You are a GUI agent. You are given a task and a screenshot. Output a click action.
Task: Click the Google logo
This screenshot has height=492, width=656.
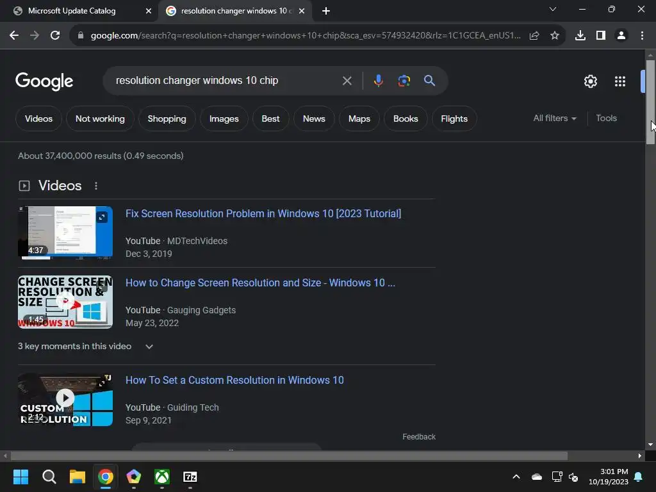click(x=44, y=81)
